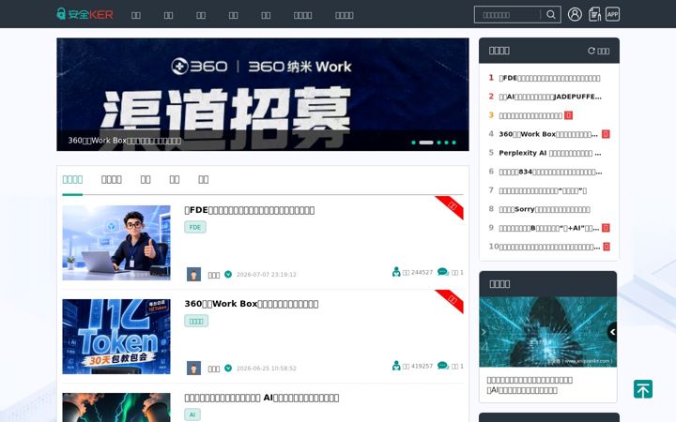Open ranking item 7 with the quoted phrase
Image resolution: width=676 pixels, height=422 pixels.
point(543,190)
